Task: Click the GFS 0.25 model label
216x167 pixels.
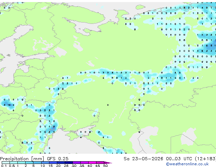Action: [x=58, y=159]
